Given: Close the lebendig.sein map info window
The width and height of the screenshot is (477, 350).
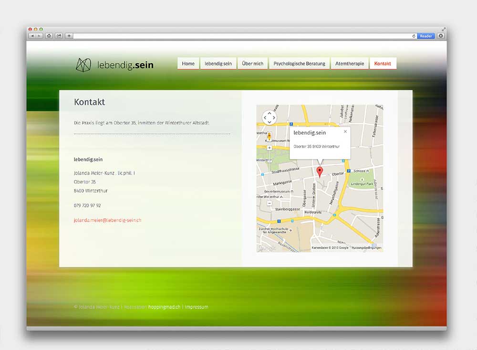Looking at the screenshot, I should pos(345,132).
